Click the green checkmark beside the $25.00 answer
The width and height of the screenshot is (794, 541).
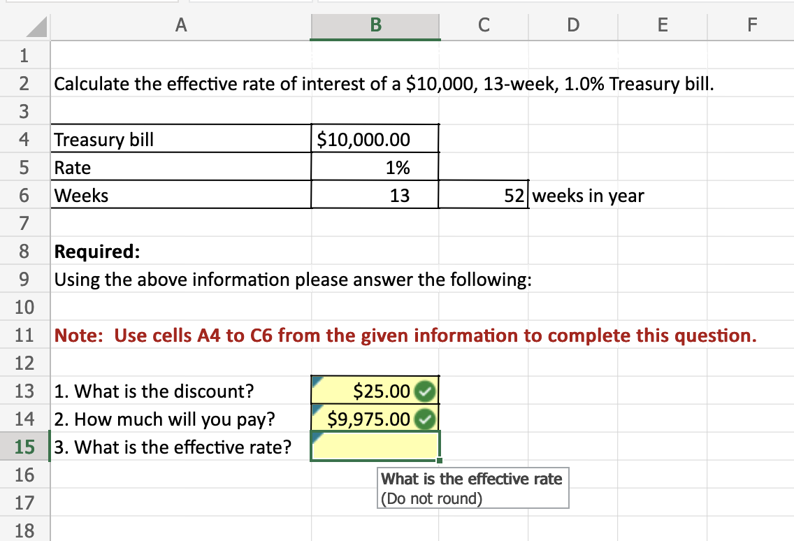pos(425,391)
